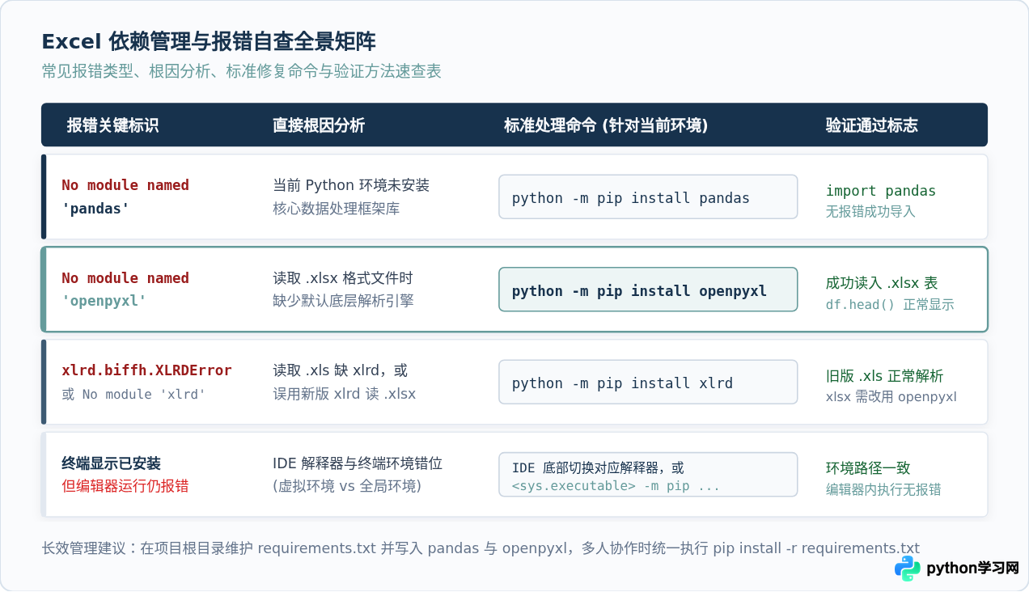Click the 'openpyxl' error keyword text
Viewport: 1029px width, 592px height.
click(x=105, y=301)
